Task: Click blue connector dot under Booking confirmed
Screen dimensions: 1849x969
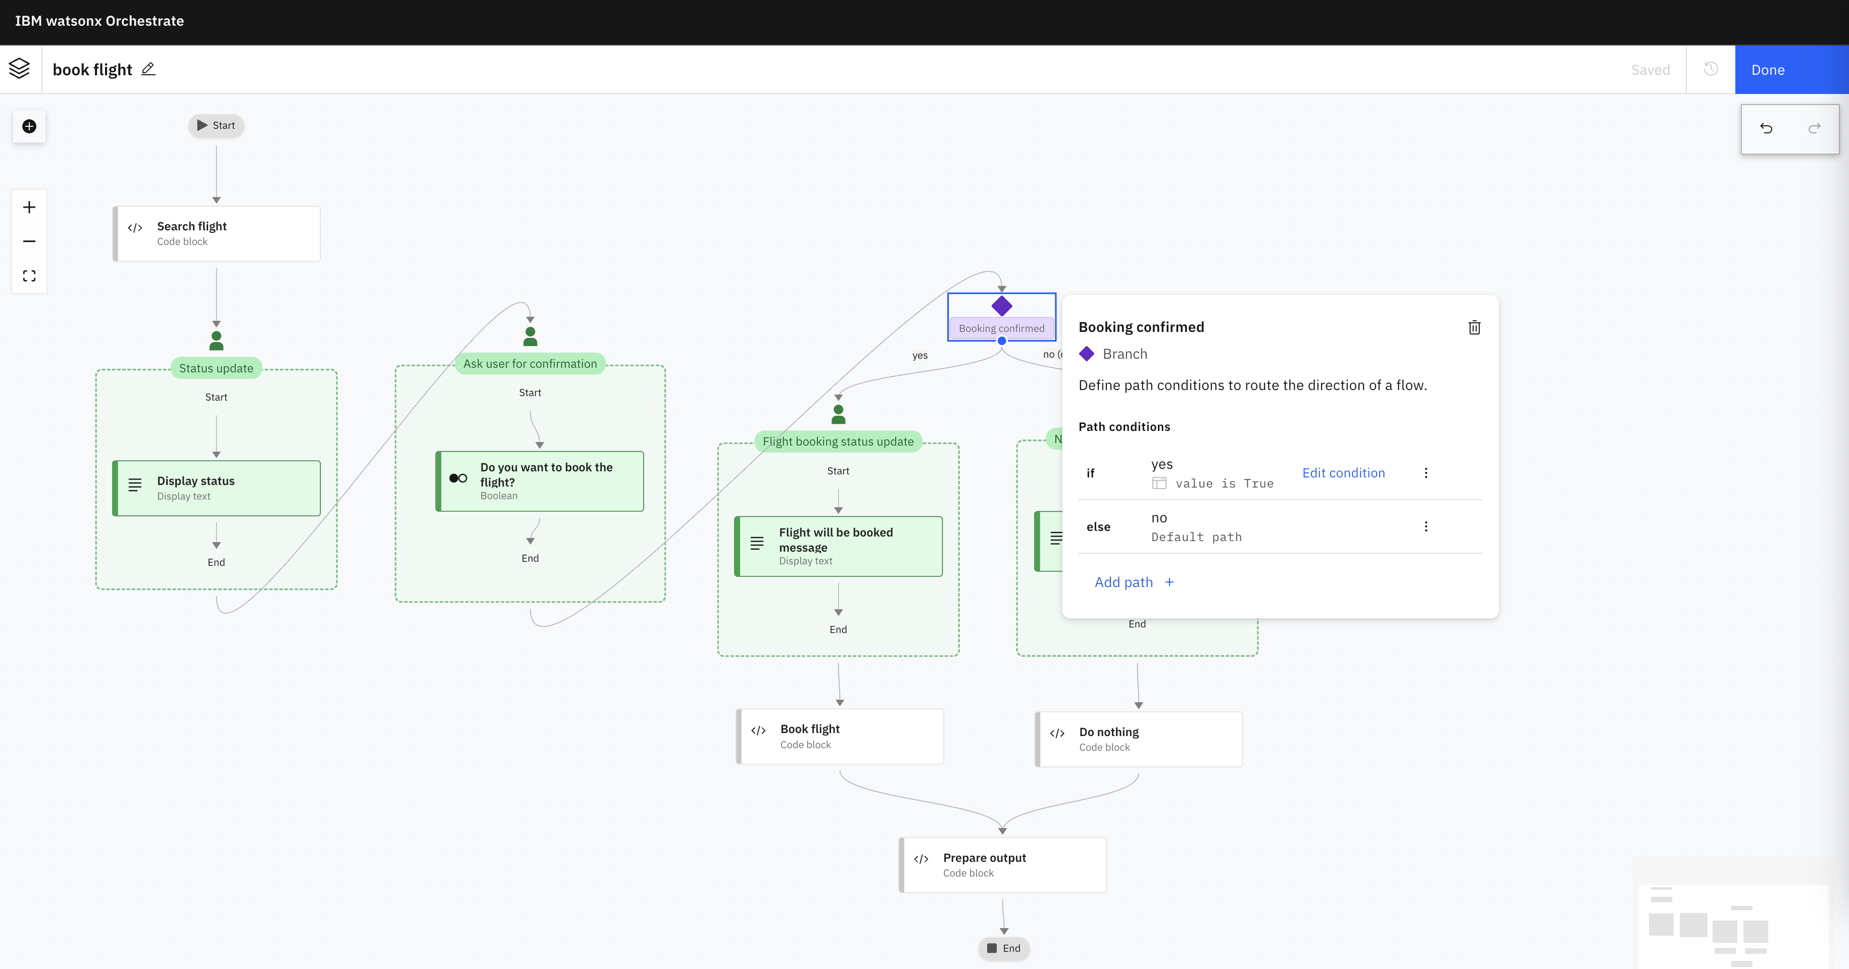Action: tap(1002, 341)
